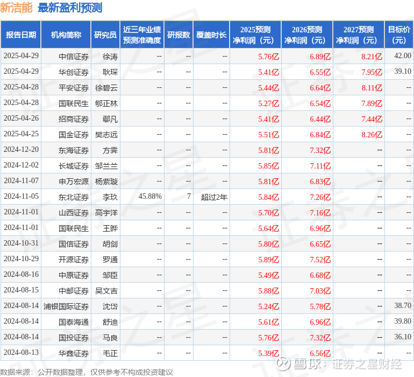Viewport: 414px width, 377px height.
Task: Click 5.49亿 forecast value
Action: (268, 275)
